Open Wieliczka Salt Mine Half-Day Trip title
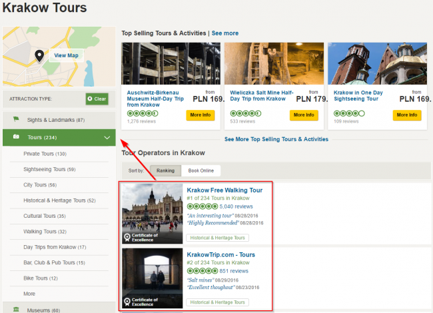This screenshot has height=313, width=433. point(262,95)
